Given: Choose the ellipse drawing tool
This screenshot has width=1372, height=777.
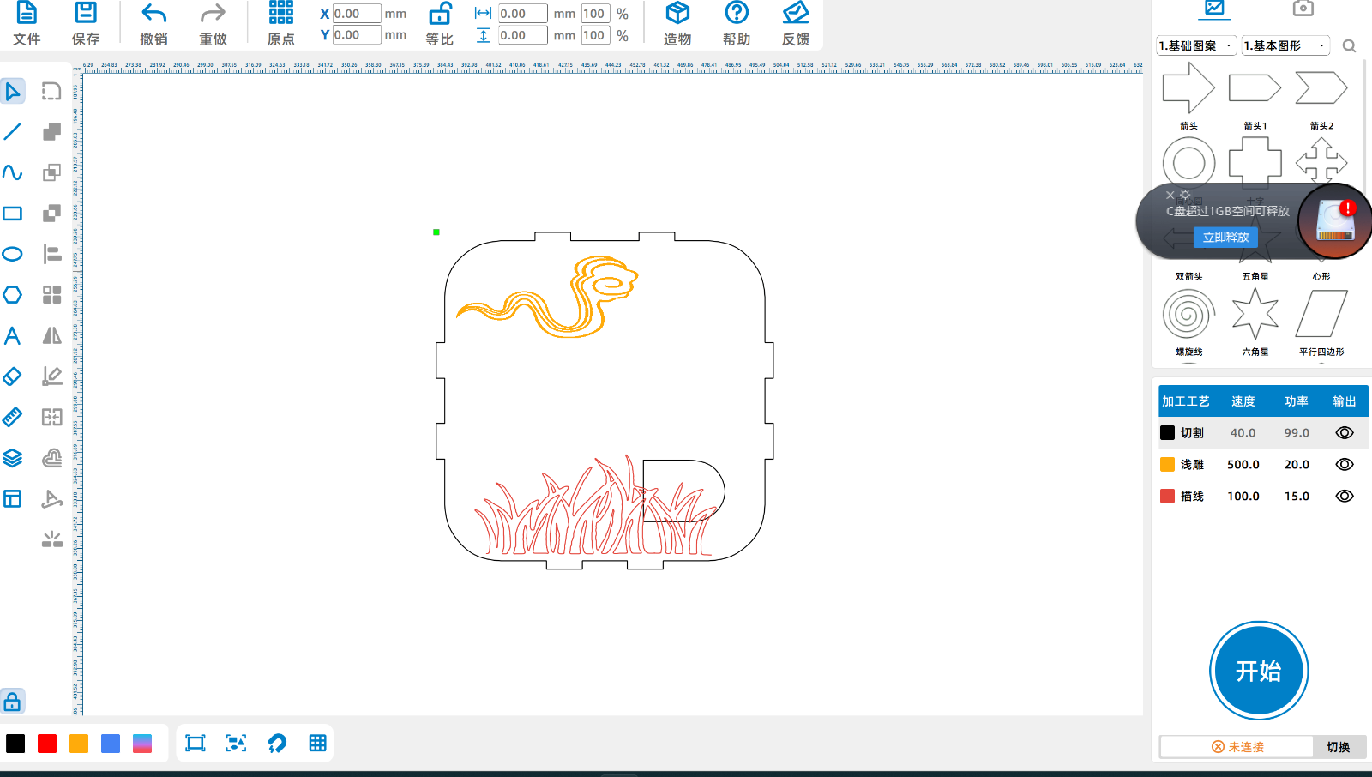Looking at the screenshot, I should pos(13,254).
